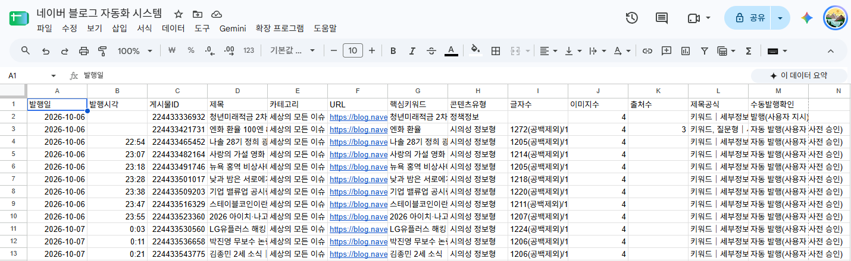Viewport: 851px width, 261px height.
Task: Open the 데이터 menu
Action: [x=173, y=28]
